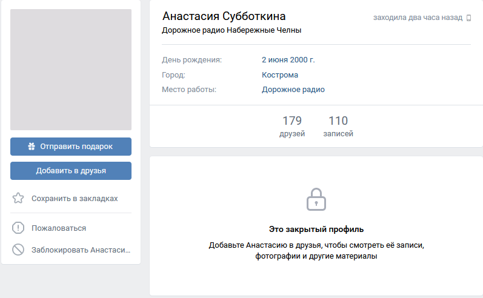This screenshot has width=483, height=298.
Task: Open birthday link 2 июня
Action: [275, 60]
